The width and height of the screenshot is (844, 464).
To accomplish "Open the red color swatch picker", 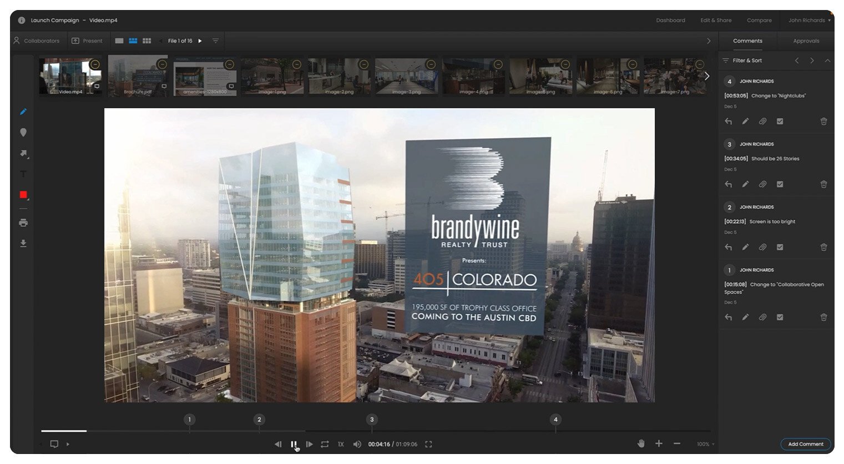I will [23, 195].
